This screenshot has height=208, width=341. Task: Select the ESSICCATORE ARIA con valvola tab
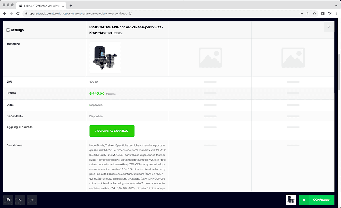[x=41, y=5]
